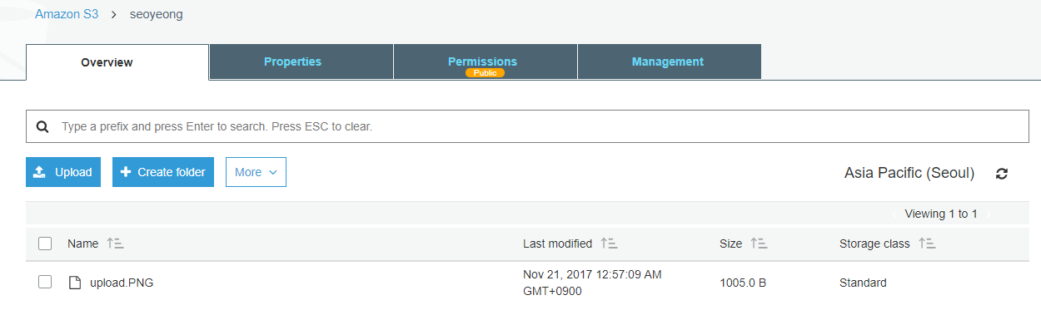
Task: Sort by Last modified using sort icon
Action: tap(609, 244)
